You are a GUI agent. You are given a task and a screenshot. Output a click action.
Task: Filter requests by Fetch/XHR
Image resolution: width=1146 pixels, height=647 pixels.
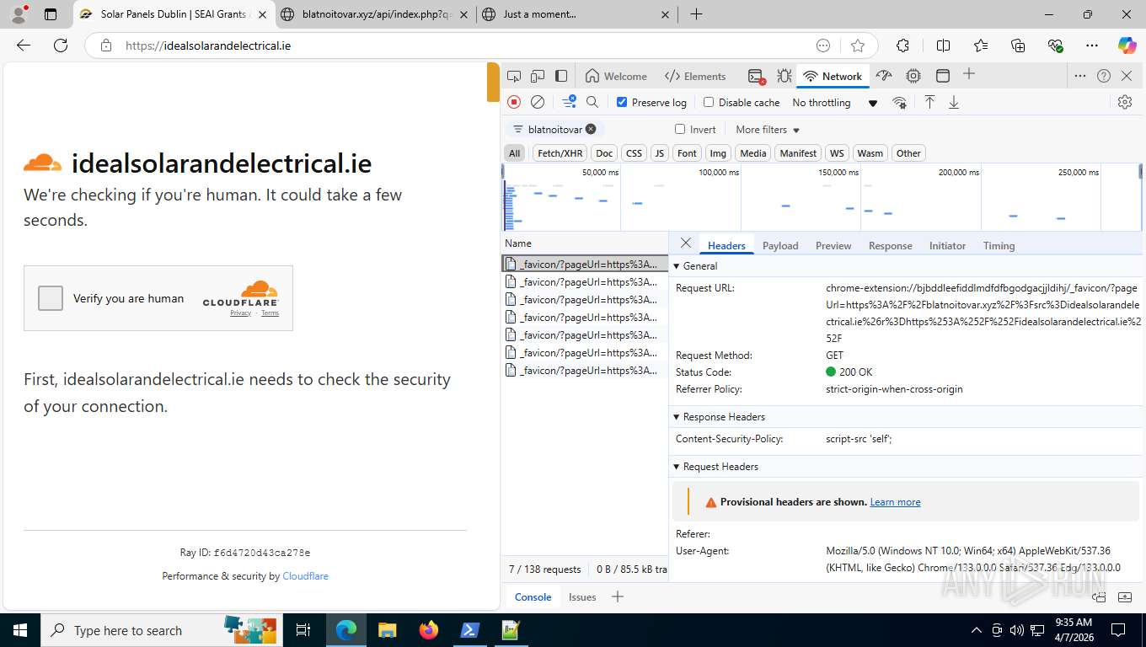pos(560,153)
